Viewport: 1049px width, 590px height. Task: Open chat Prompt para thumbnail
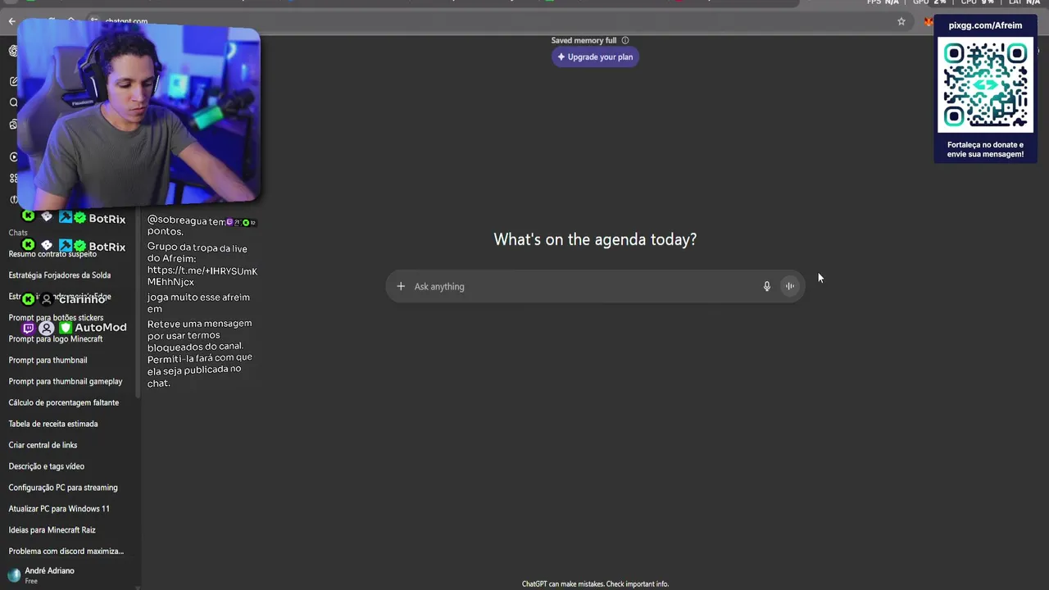[48, 360]
